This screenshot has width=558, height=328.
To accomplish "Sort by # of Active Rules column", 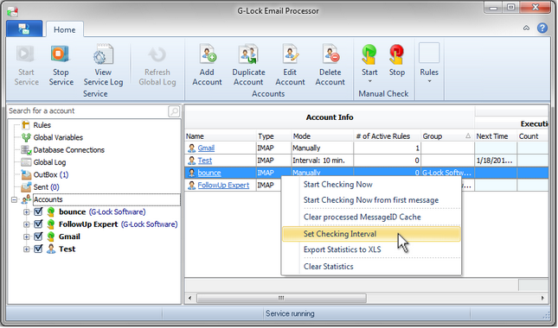I will click(387, 136).
